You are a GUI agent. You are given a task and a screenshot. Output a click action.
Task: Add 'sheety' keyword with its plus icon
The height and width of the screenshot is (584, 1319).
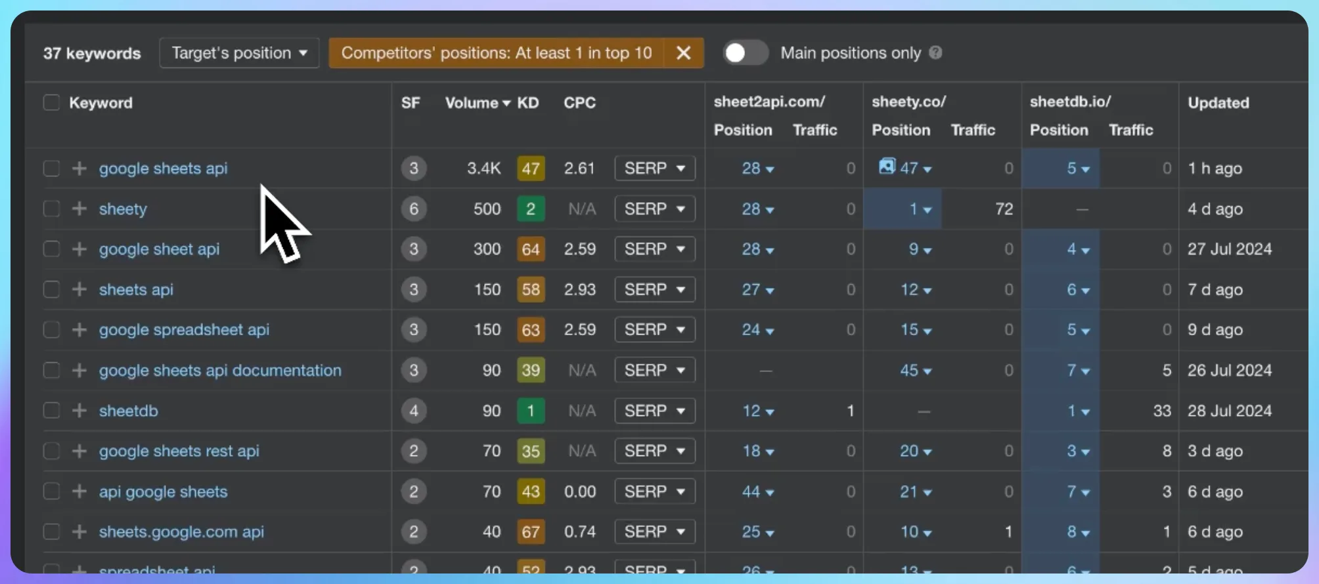point(79,209)
